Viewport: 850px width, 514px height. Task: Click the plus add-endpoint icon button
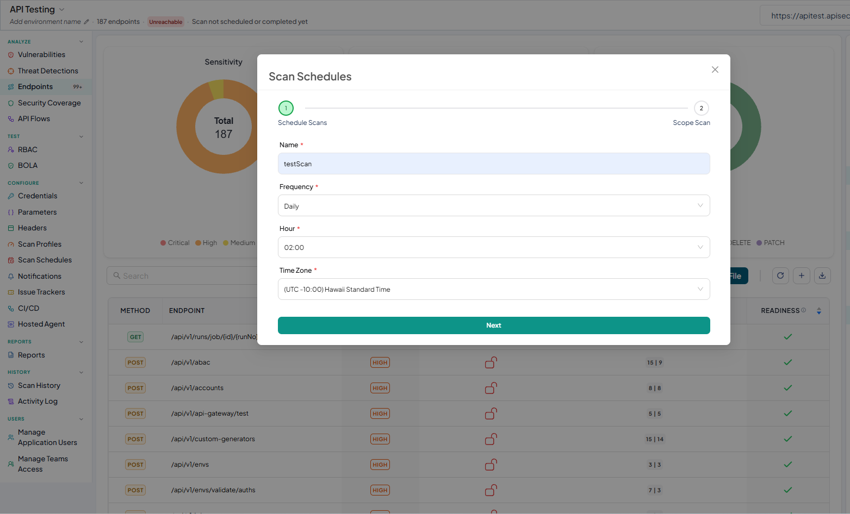(x=802, y=275)
